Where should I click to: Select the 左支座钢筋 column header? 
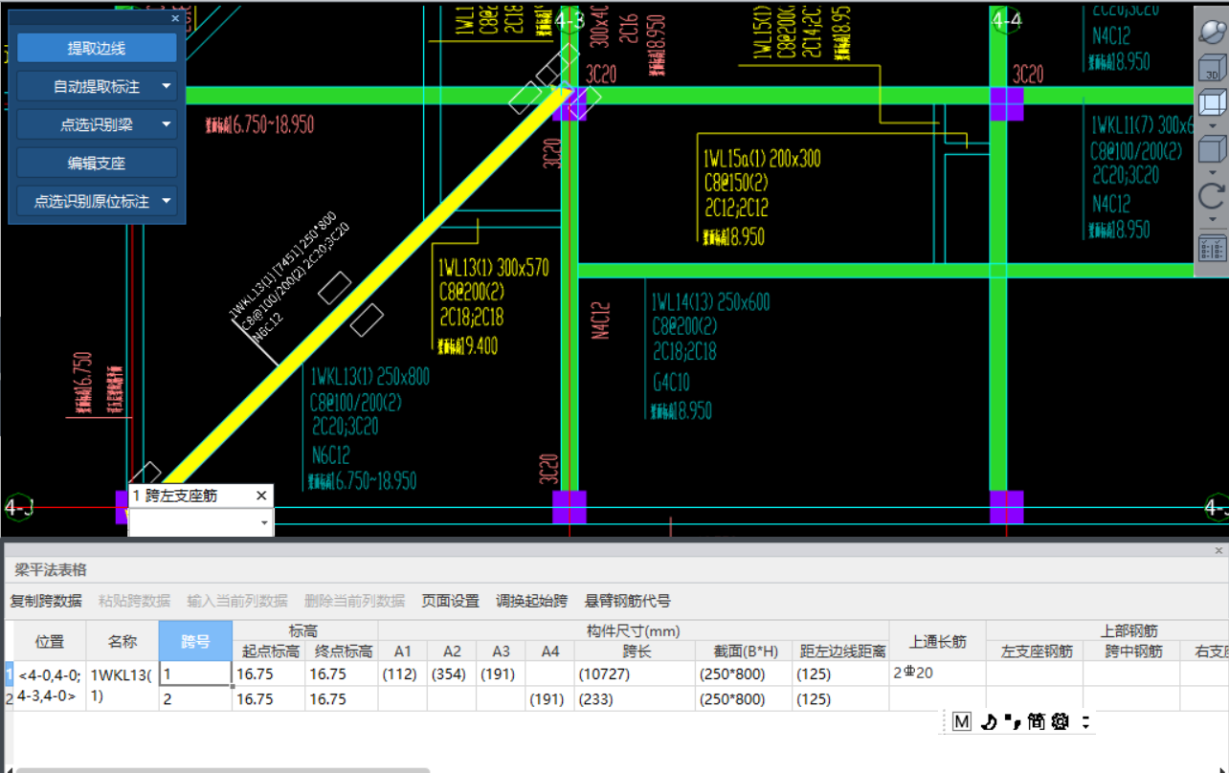(x=1035, y=652)
